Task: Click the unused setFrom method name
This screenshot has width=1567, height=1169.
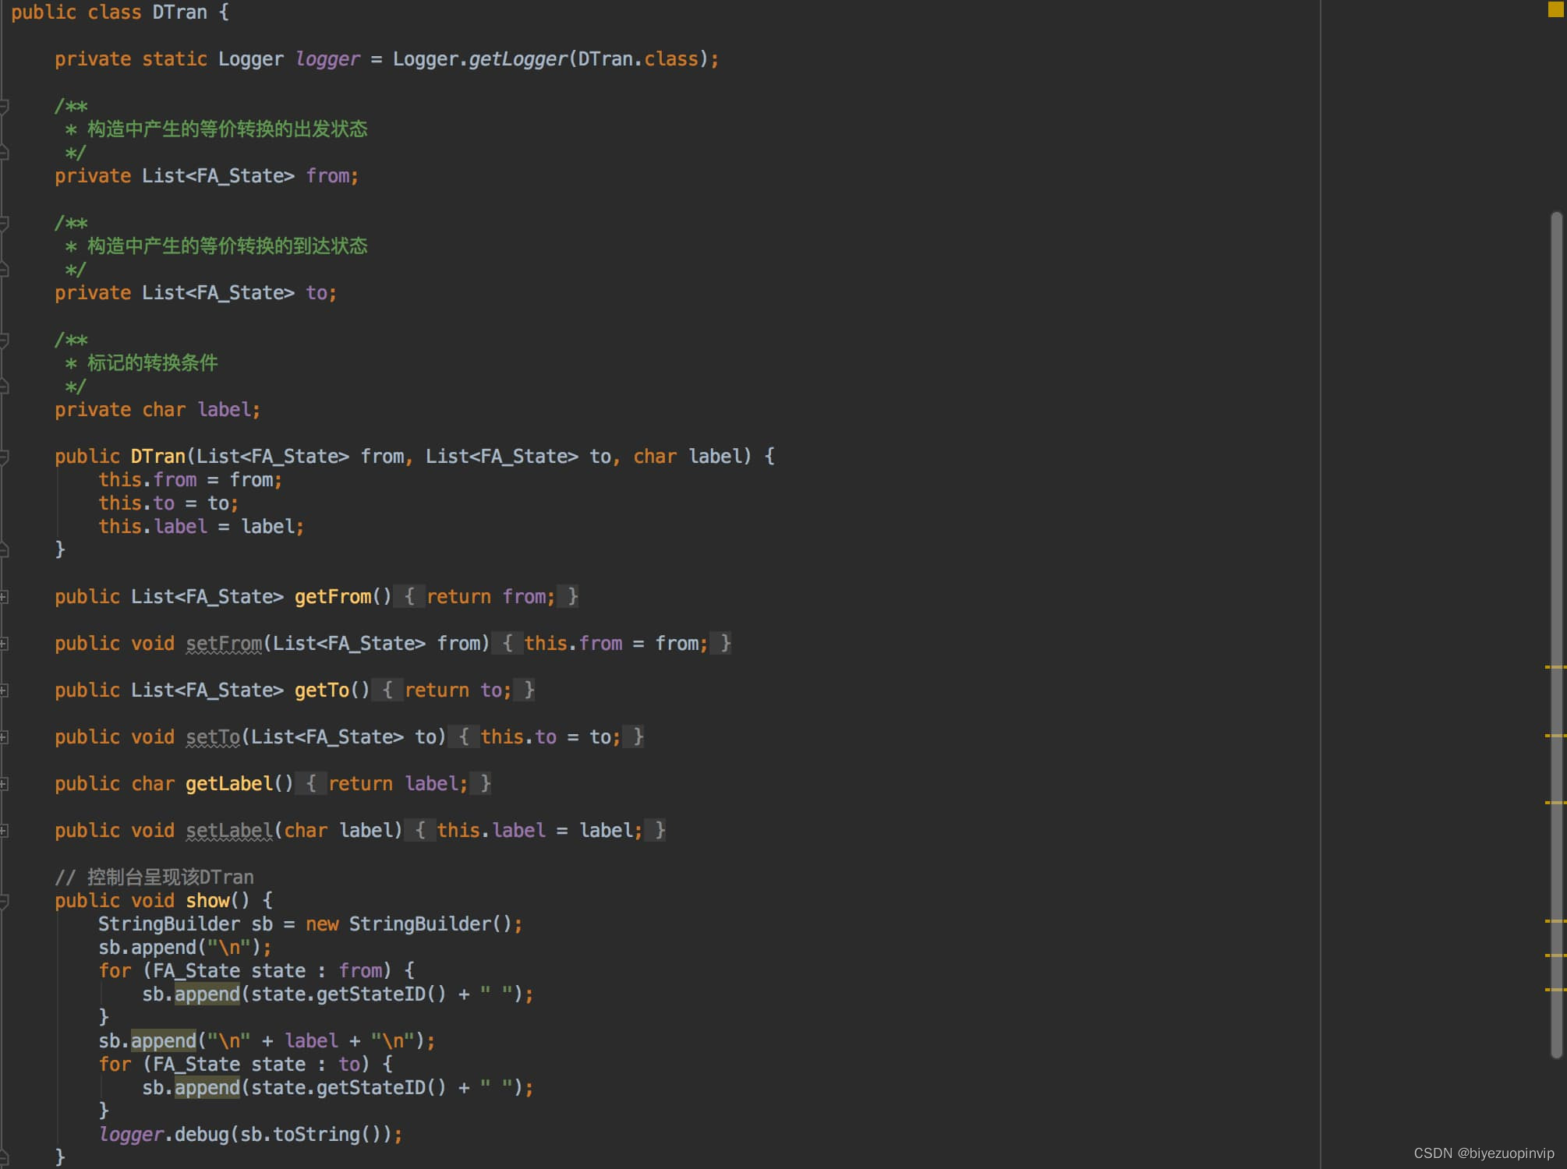Action: coord(224,644)
